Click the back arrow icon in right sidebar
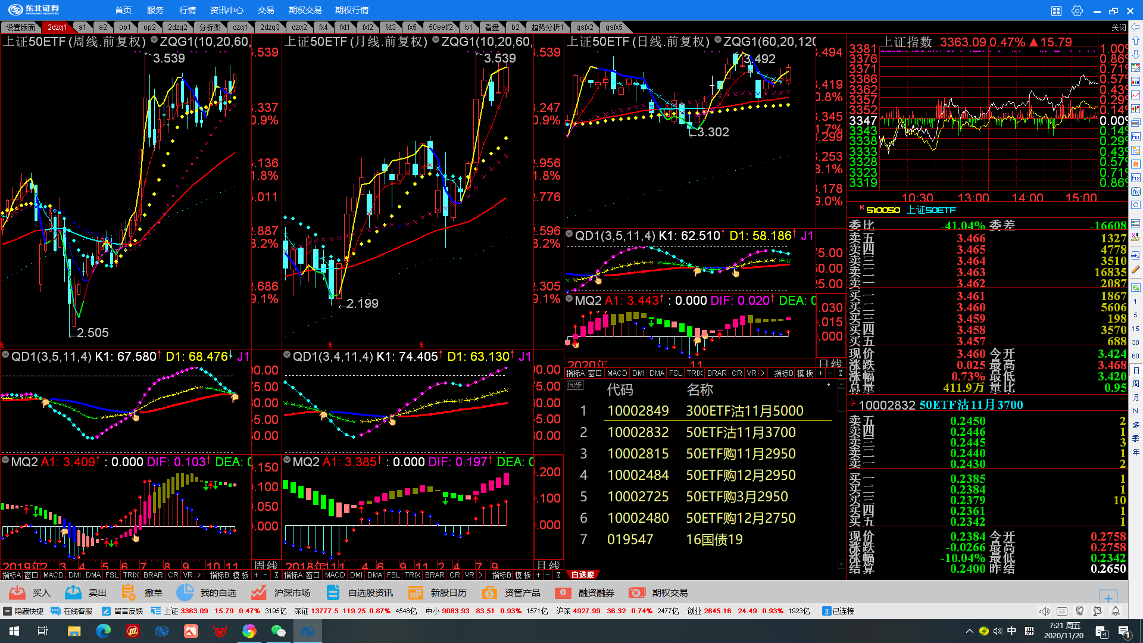 (1136, 27)
